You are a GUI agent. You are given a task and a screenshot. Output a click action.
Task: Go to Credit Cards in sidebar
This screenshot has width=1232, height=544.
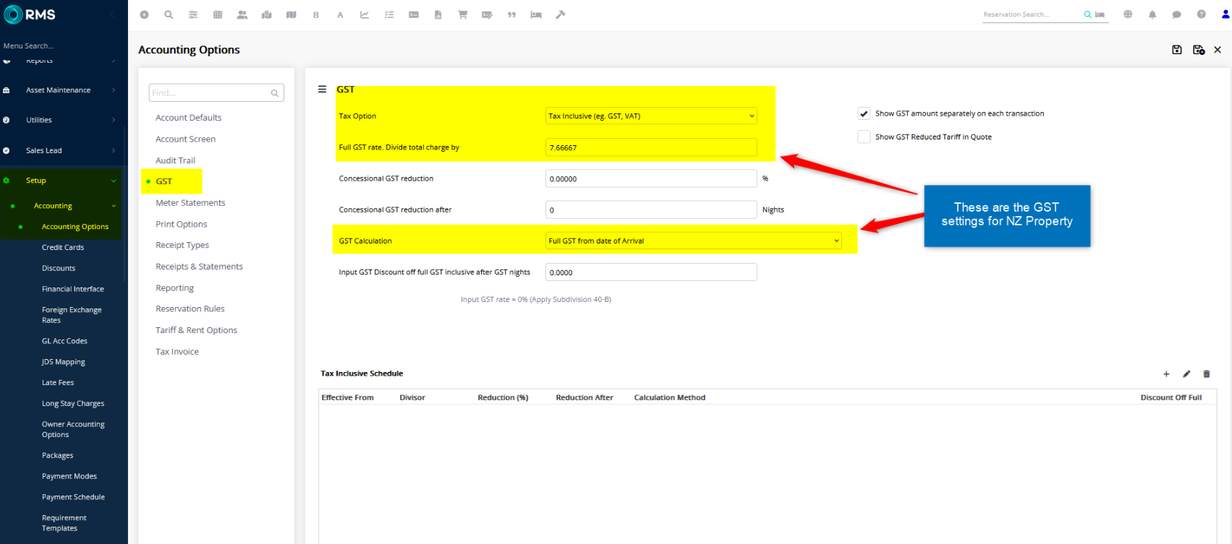pos(63,248)
